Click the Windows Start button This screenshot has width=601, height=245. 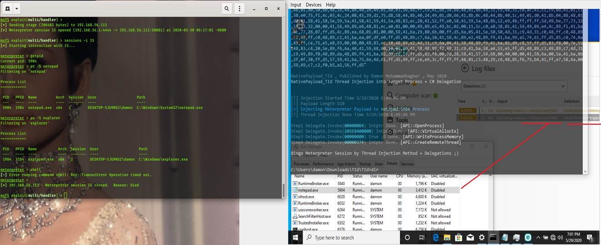click(x=296, y=238)
